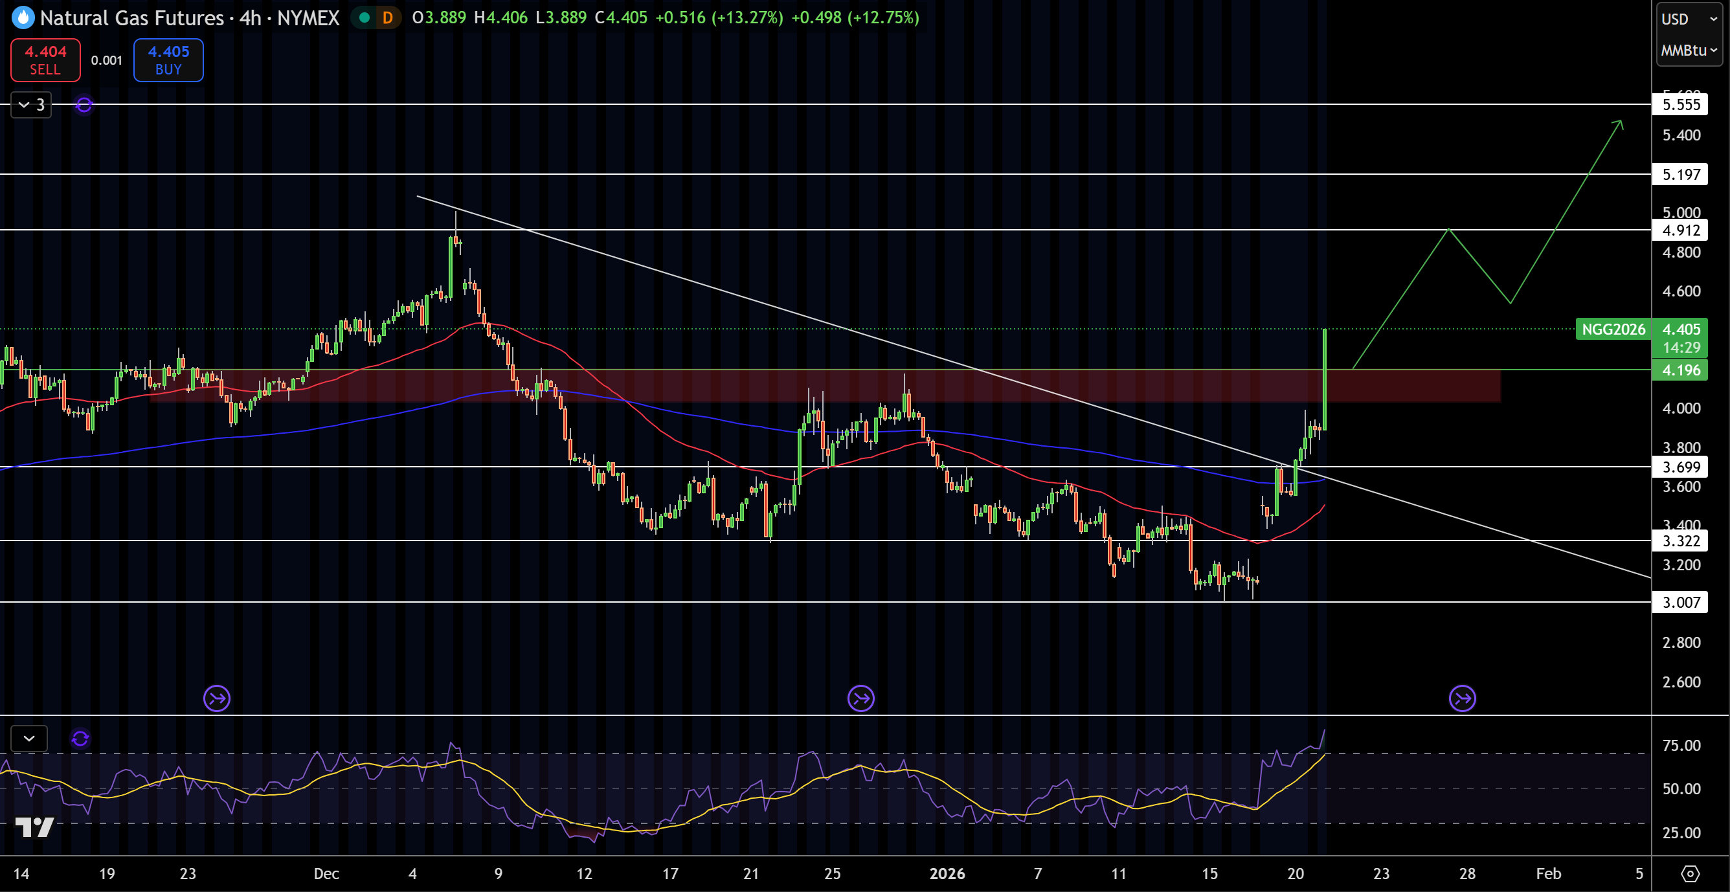Click the Natural Gas flame symbol logo
Viewport: 1730px width, 892px height.
23,17
